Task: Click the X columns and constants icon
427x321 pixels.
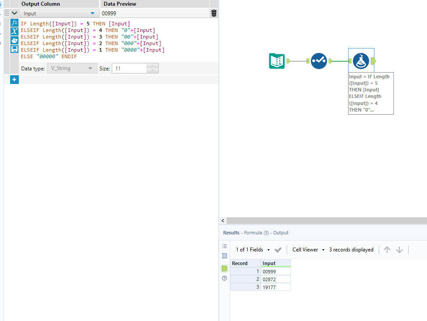Action: point(14,30)
